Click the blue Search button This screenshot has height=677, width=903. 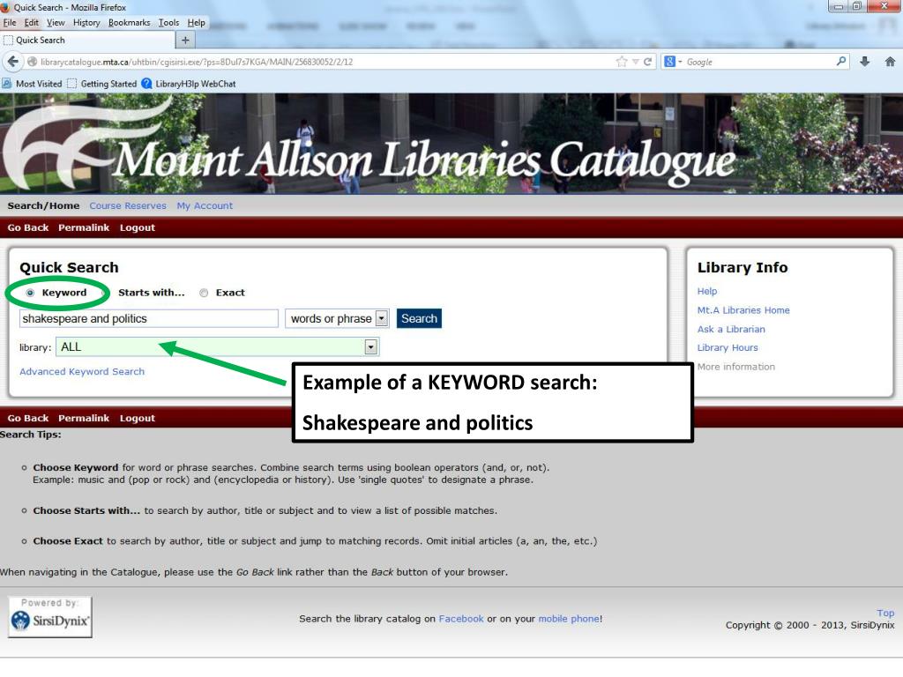coord(419,318)
